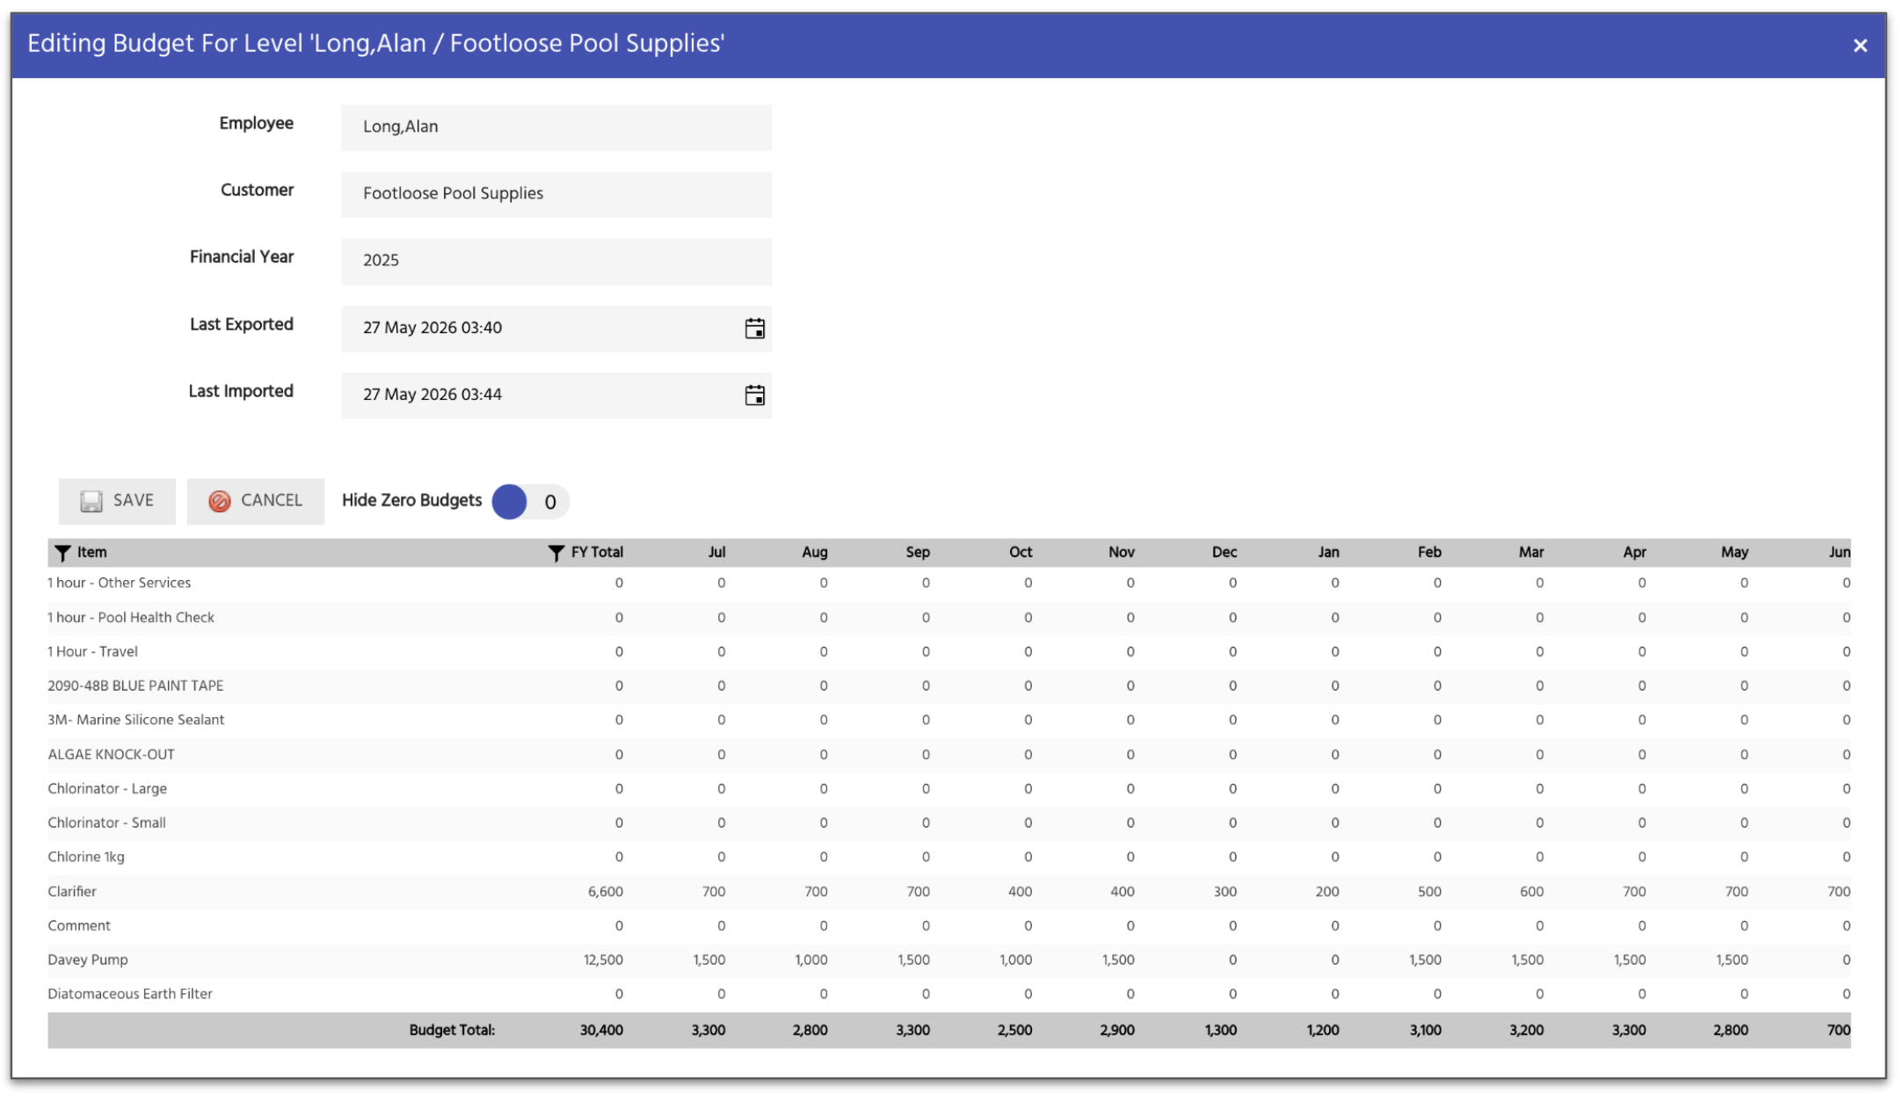Click Clarifier Dec value 300
The width and height of the screenshot is (1904, 1095).
tap(1225, 892)
